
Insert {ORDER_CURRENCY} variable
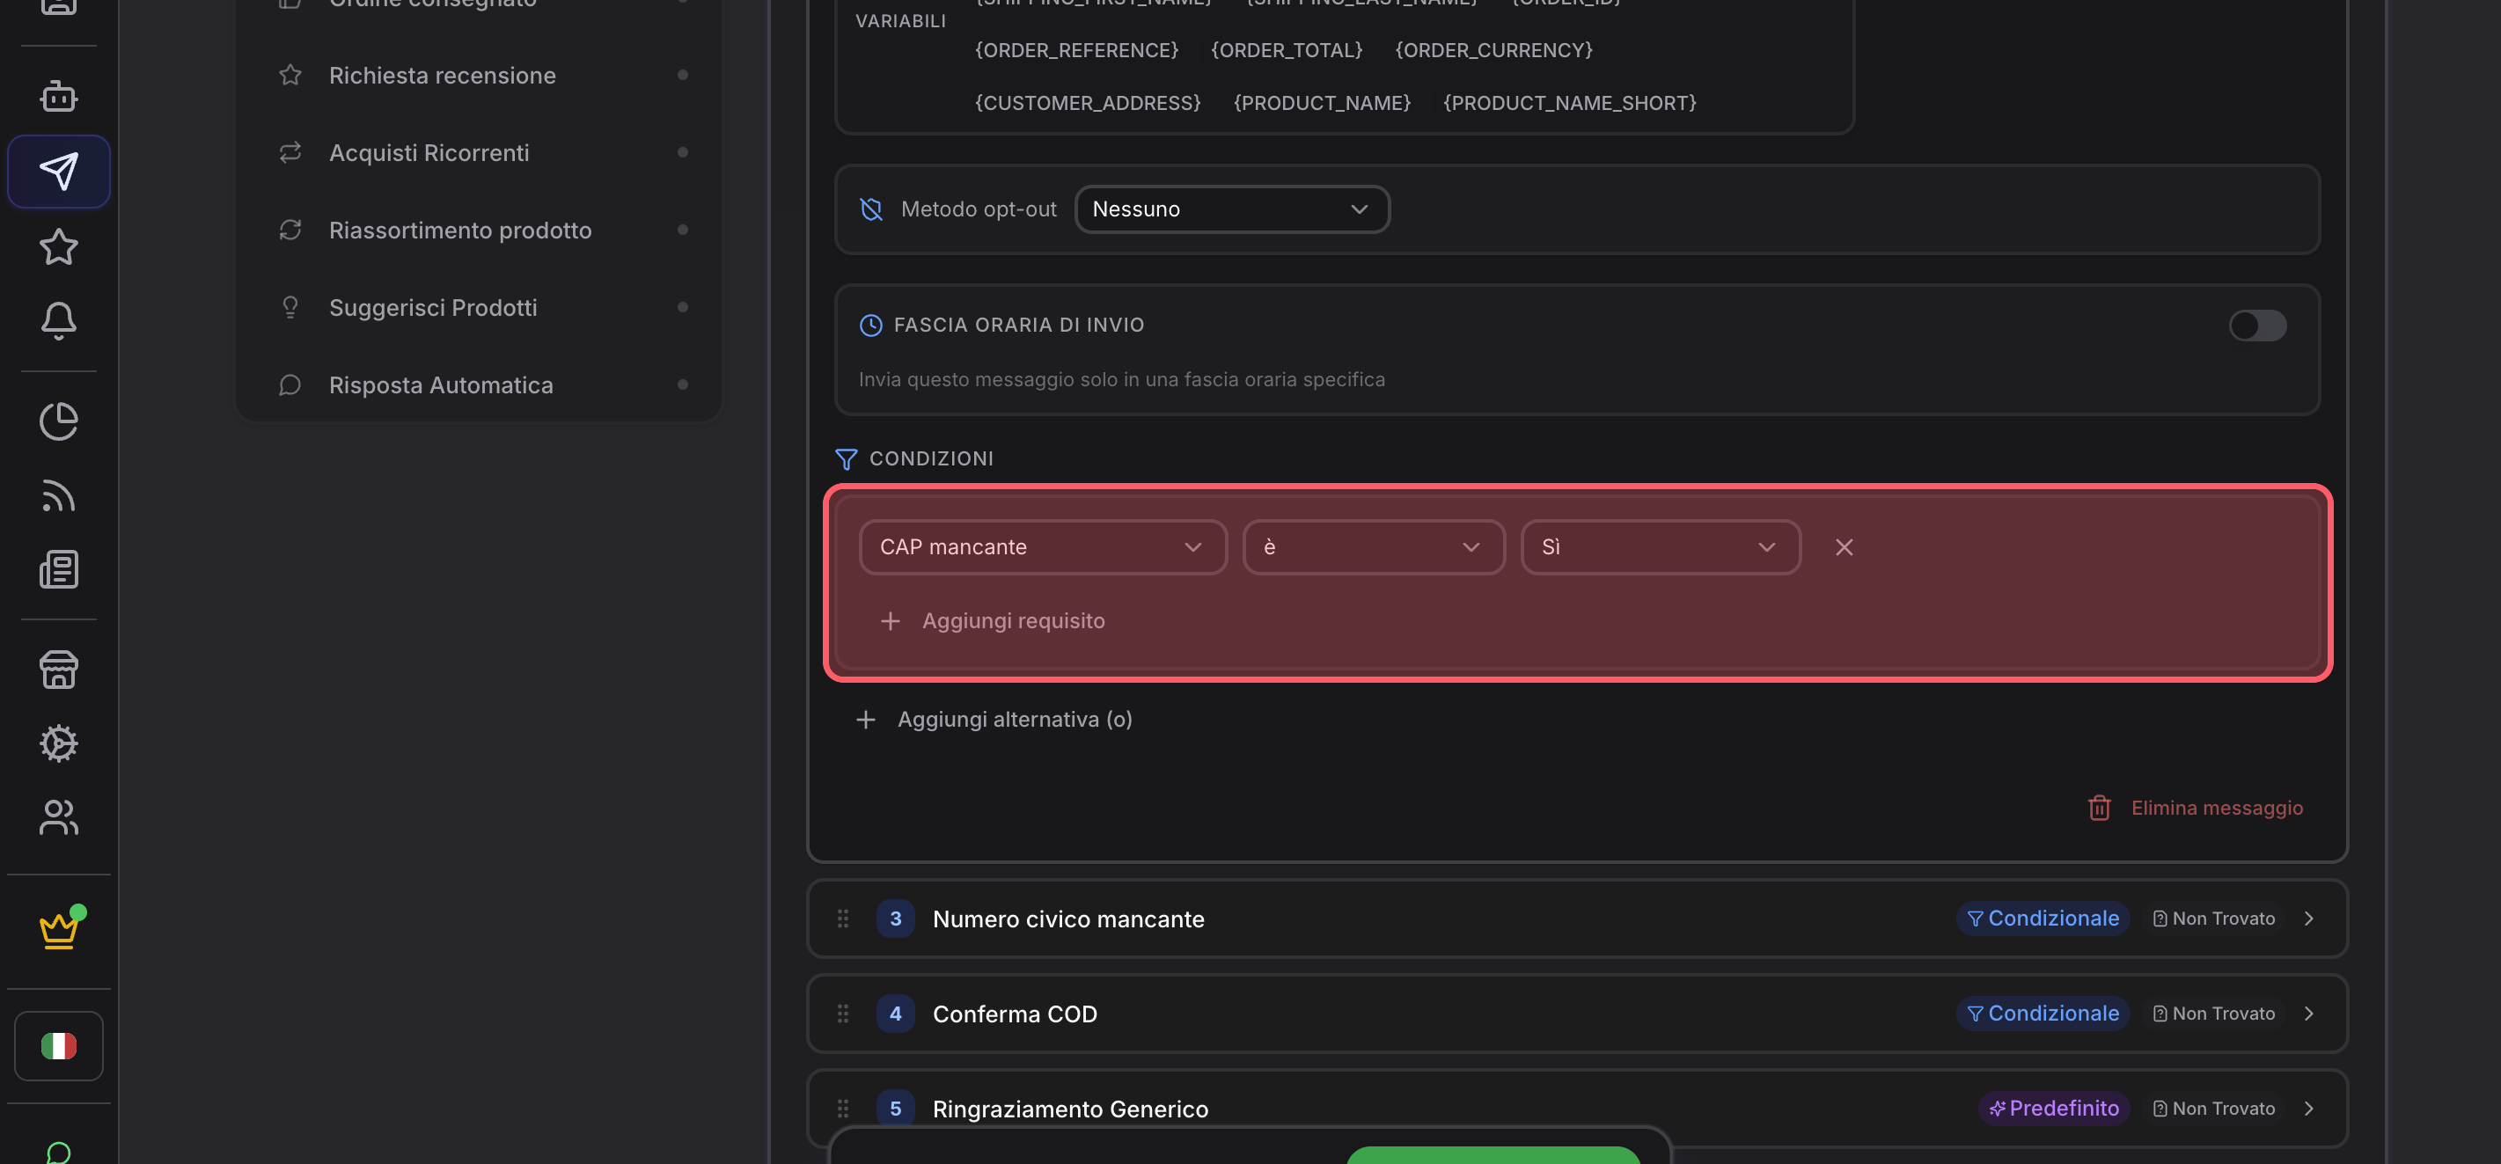[1493, 49]
